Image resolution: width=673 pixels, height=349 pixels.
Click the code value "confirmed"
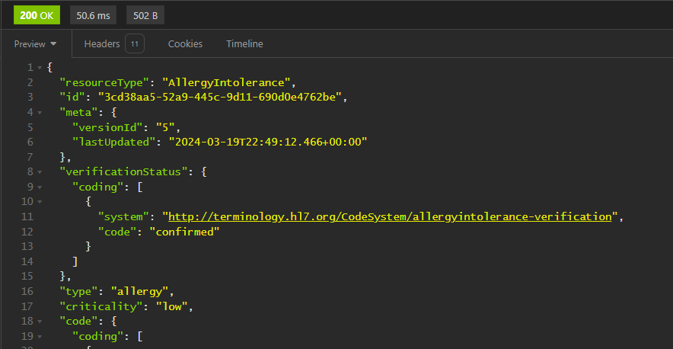(184, 232)
